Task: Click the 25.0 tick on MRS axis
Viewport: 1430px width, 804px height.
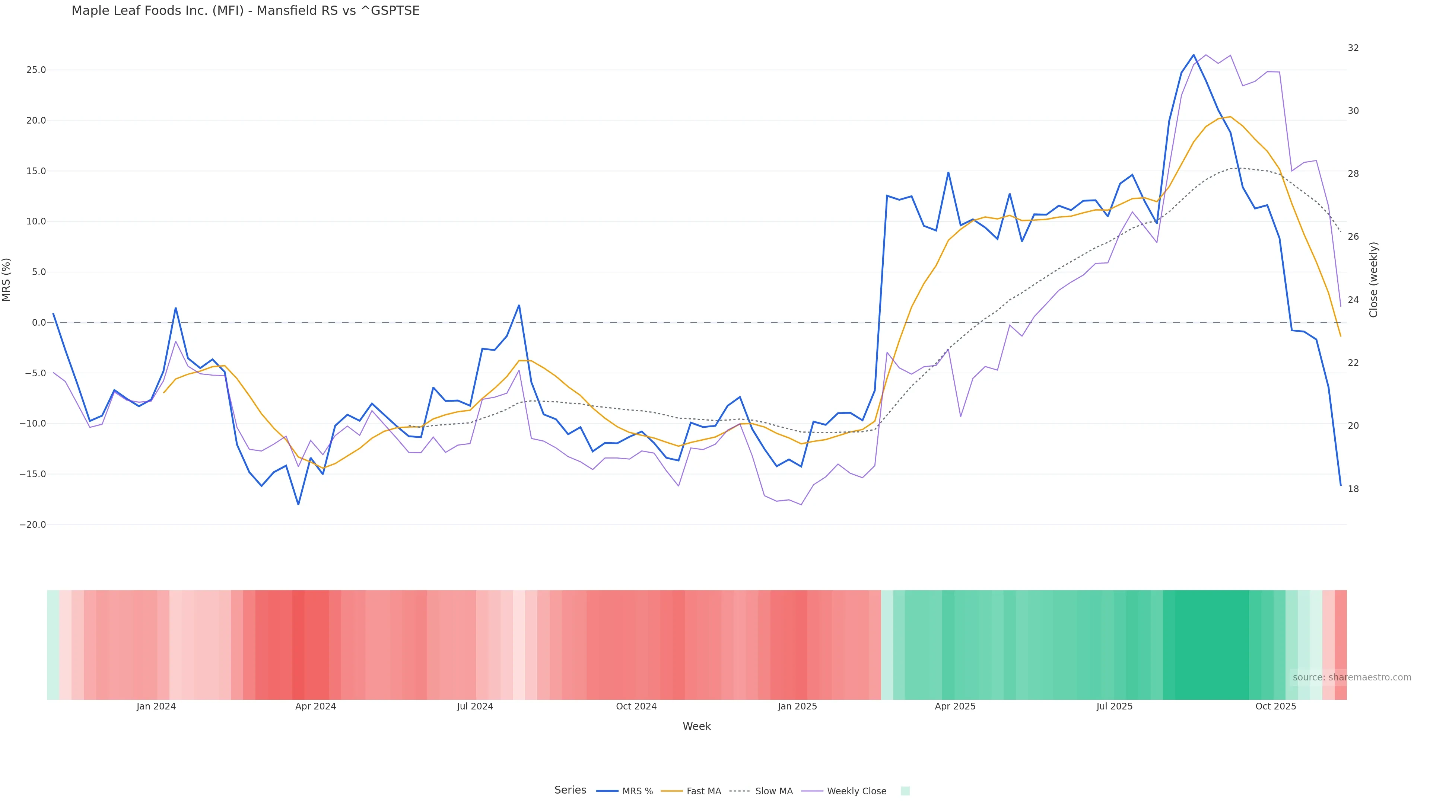Action: point(35,70)
